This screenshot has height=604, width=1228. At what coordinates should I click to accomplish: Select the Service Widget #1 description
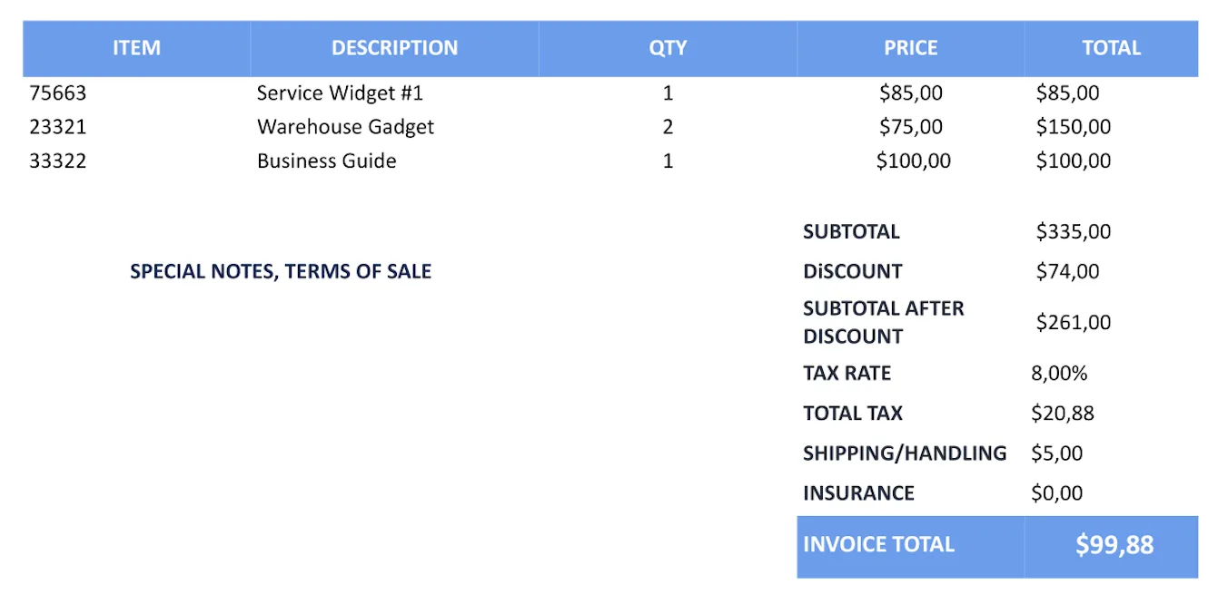click(340, 93)
